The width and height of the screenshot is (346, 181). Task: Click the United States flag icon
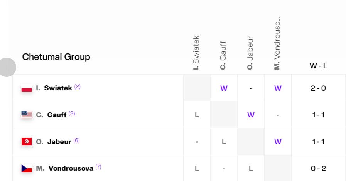(27, 115)
